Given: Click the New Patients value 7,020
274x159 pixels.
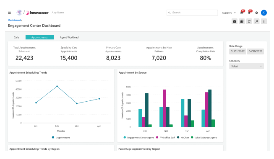Looking at the screenshot, I should pyautogui.click(x=159, y=58).
